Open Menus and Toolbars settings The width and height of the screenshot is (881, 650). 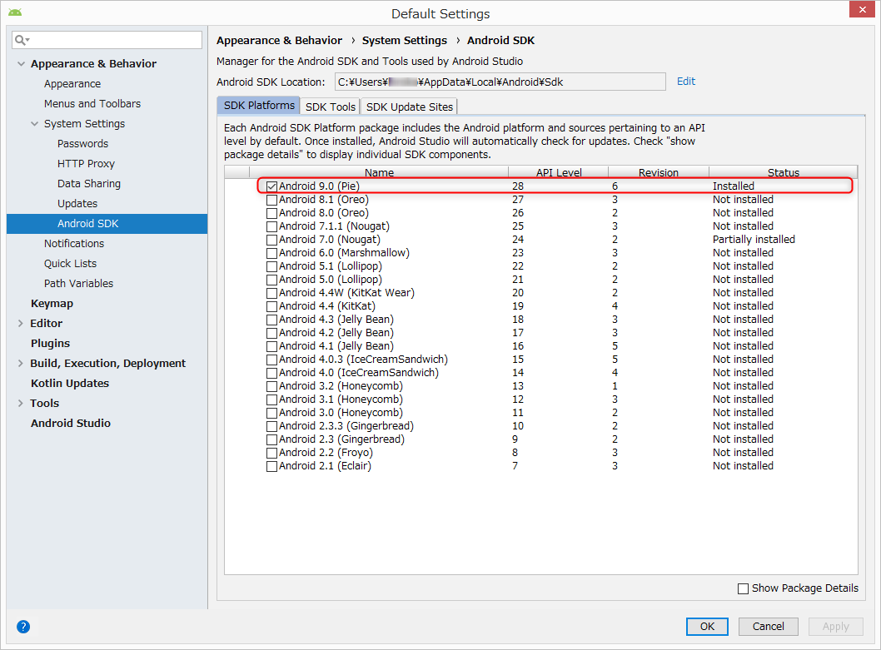coord(92,104)
